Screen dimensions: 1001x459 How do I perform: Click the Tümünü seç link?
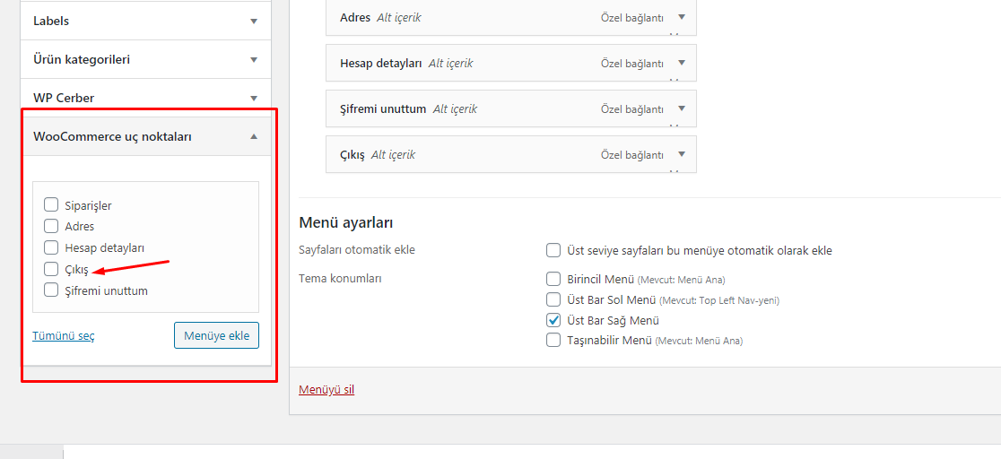[63, 336]
